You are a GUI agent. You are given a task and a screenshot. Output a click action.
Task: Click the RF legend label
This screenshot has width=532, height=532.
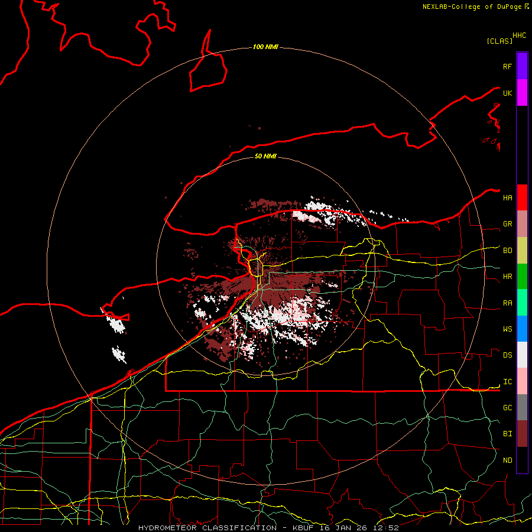[x=507, y=66]
